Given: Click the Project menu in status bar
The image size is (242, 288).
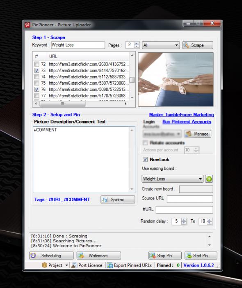Looking at the screenshot, I should pyautogui.click(x=55, y=265).
